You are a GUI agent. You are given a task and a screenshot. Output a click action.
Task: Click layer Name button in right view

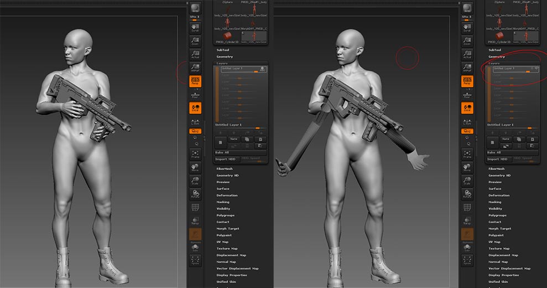coord(506,139)
